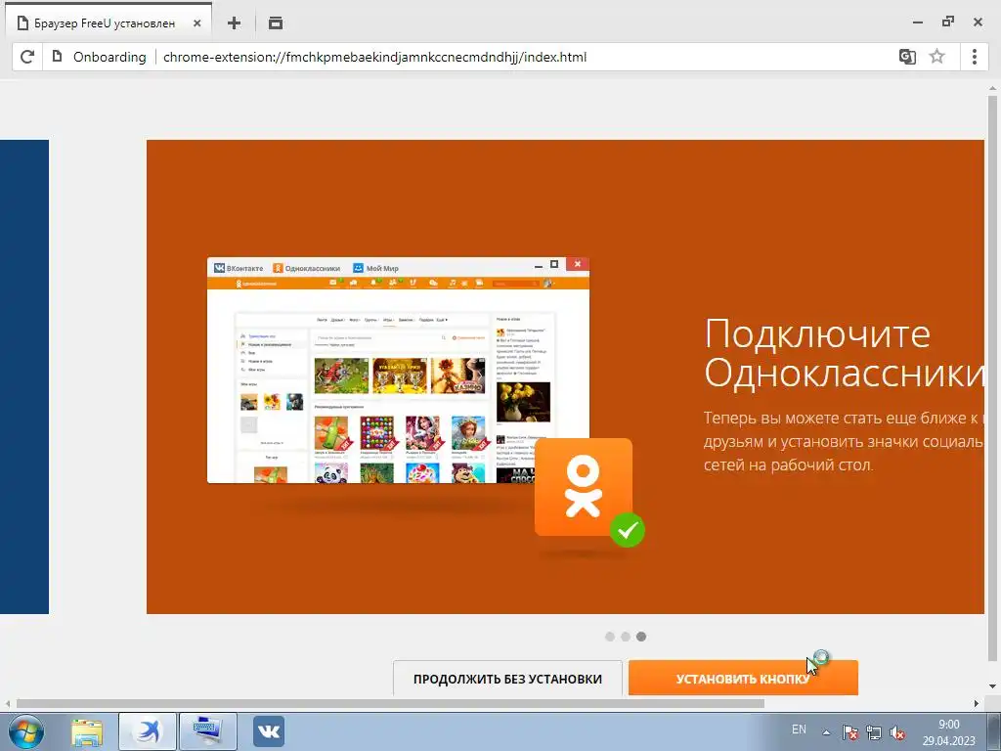Image resolution: width=1001 pixels, height=751 pixels.
Task: Click the EN language indicator
Action: pyautogui.click(x=799, y=729)
